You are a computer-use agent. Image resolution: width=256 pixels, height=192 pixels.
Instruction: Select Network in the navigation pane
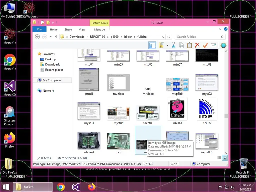(48, 90)
